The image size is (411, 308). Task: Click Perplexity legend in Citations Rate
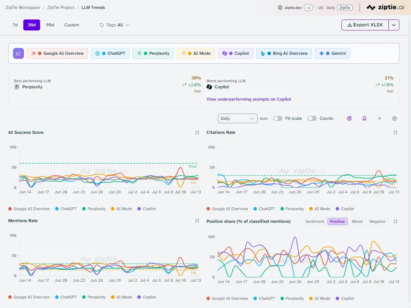point(292,209)
